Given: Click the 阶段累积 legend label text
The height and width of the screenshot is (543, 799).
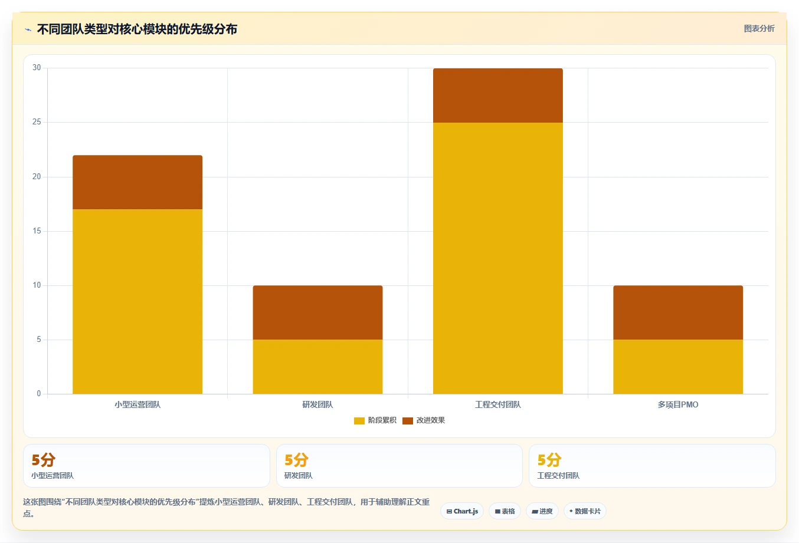Looking at the screenshot, I should (x=382, y=420).
